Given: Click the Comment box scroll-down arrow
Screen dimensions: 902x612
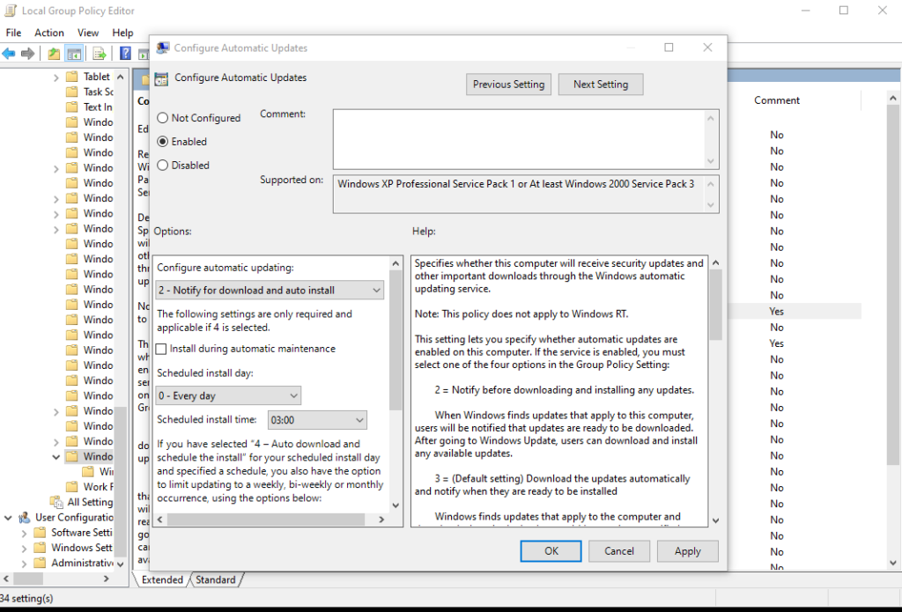Looking at the screenshot, I should tap(711, 162).
